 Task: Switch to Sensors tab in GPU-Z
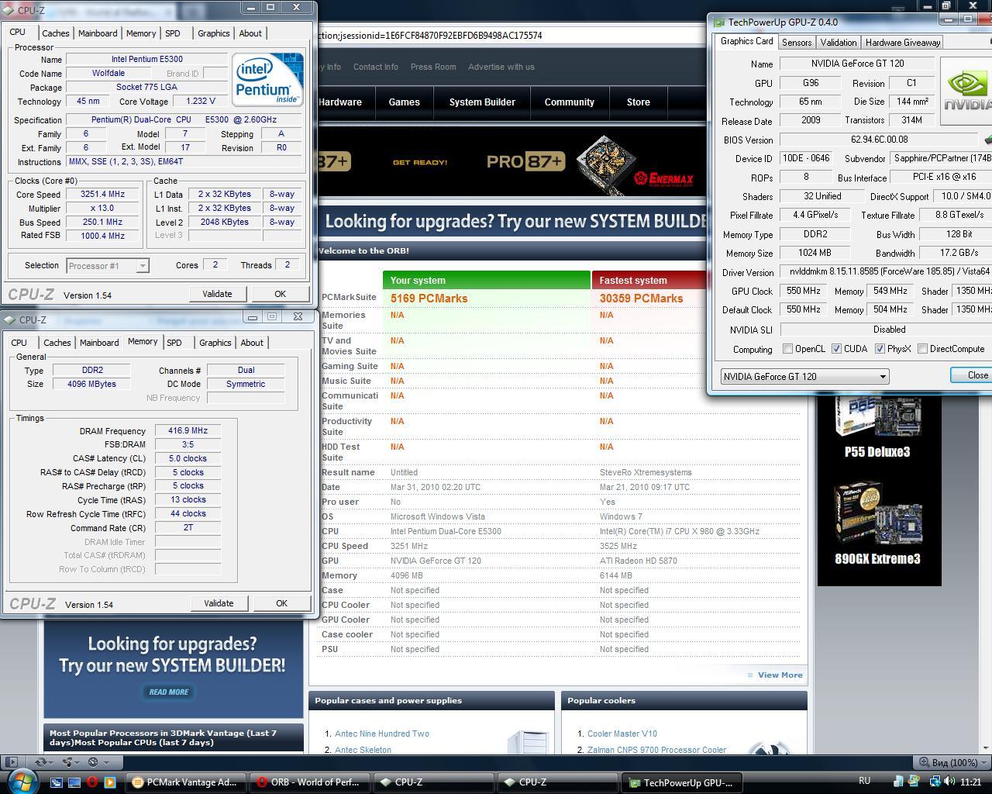coord(797,43)
